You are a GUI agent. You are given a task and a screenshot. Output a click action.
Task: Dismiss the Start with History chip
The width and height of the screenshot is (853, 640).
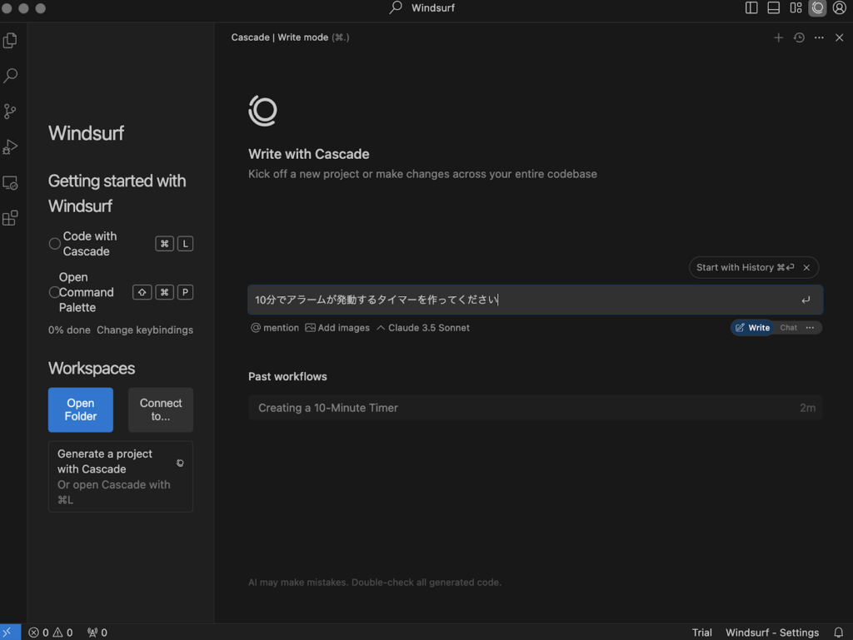pyautogui.click(x=806, y=267)
